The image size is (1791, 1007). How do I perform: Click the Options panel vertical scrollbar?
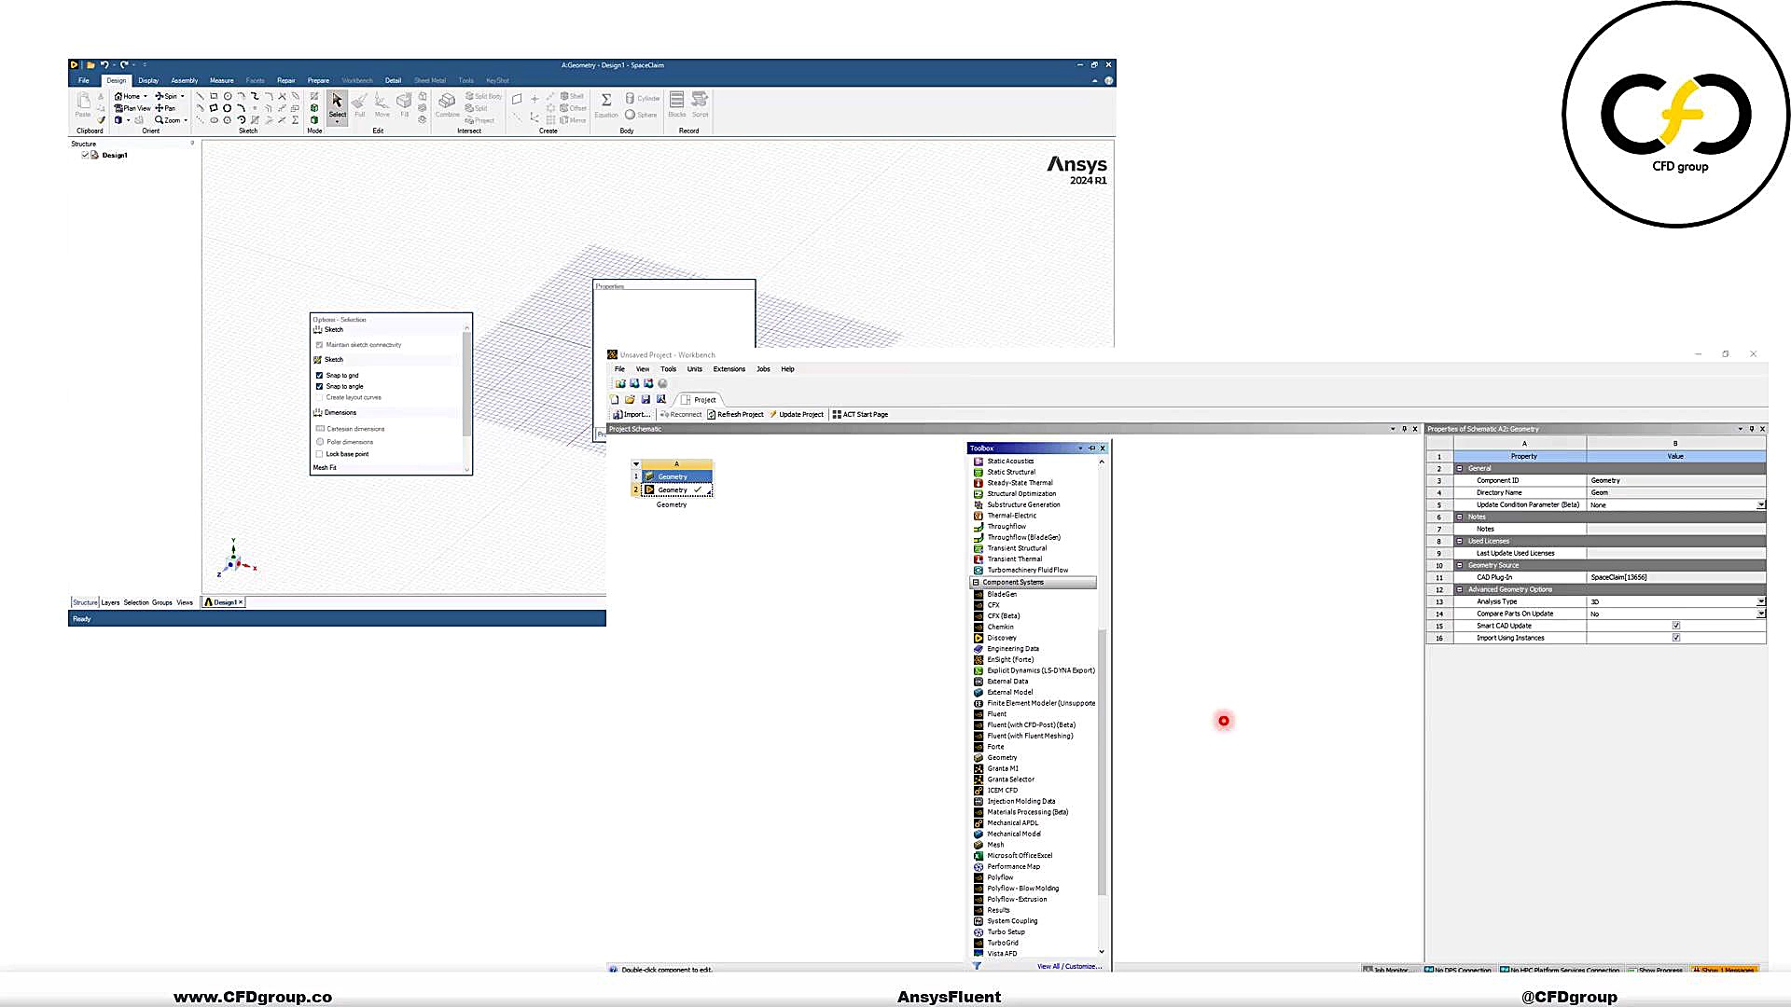click(x=467, y=384)
